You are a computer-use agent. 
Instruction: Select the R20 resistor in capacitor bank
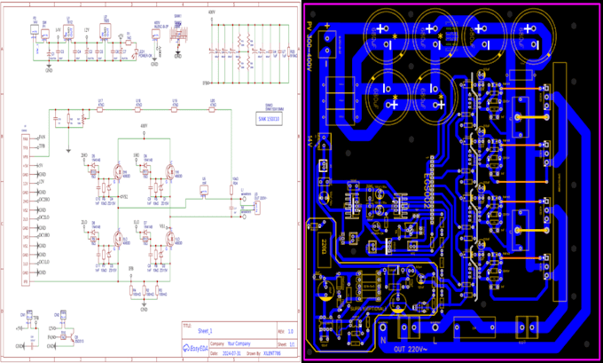288,52
